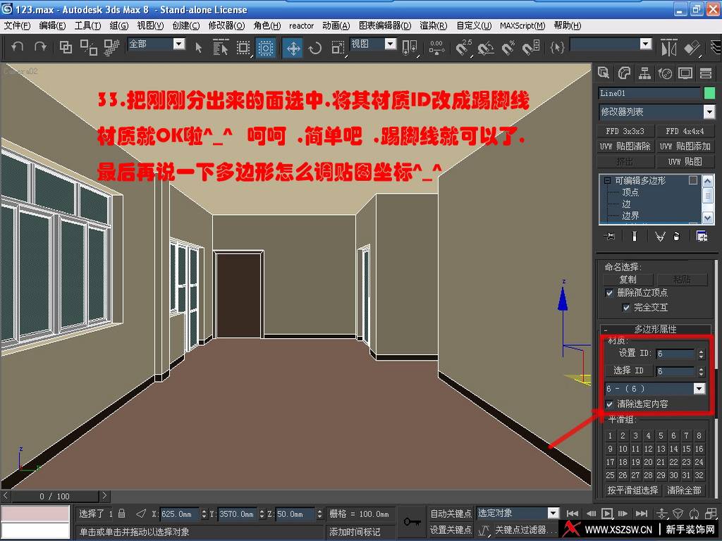722x541 pixels.
Task: Open the 渲染(R) menu
Action: pos(434,26)
